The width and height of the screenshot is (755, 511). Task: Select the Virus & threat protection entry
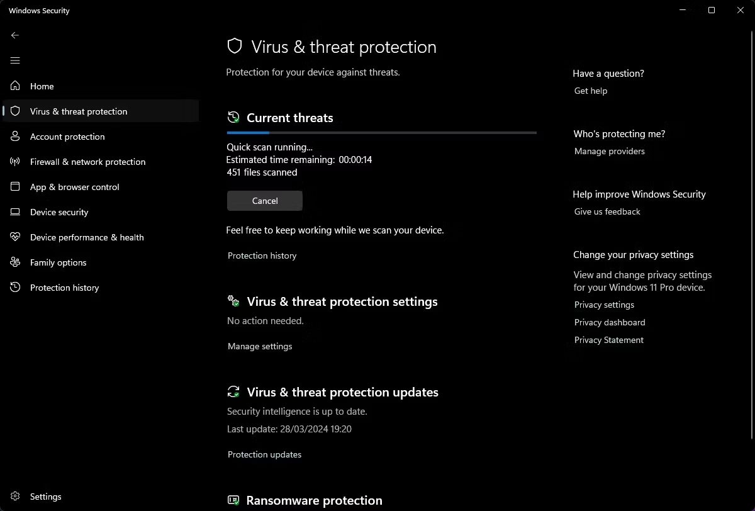(x=79, y=111)
